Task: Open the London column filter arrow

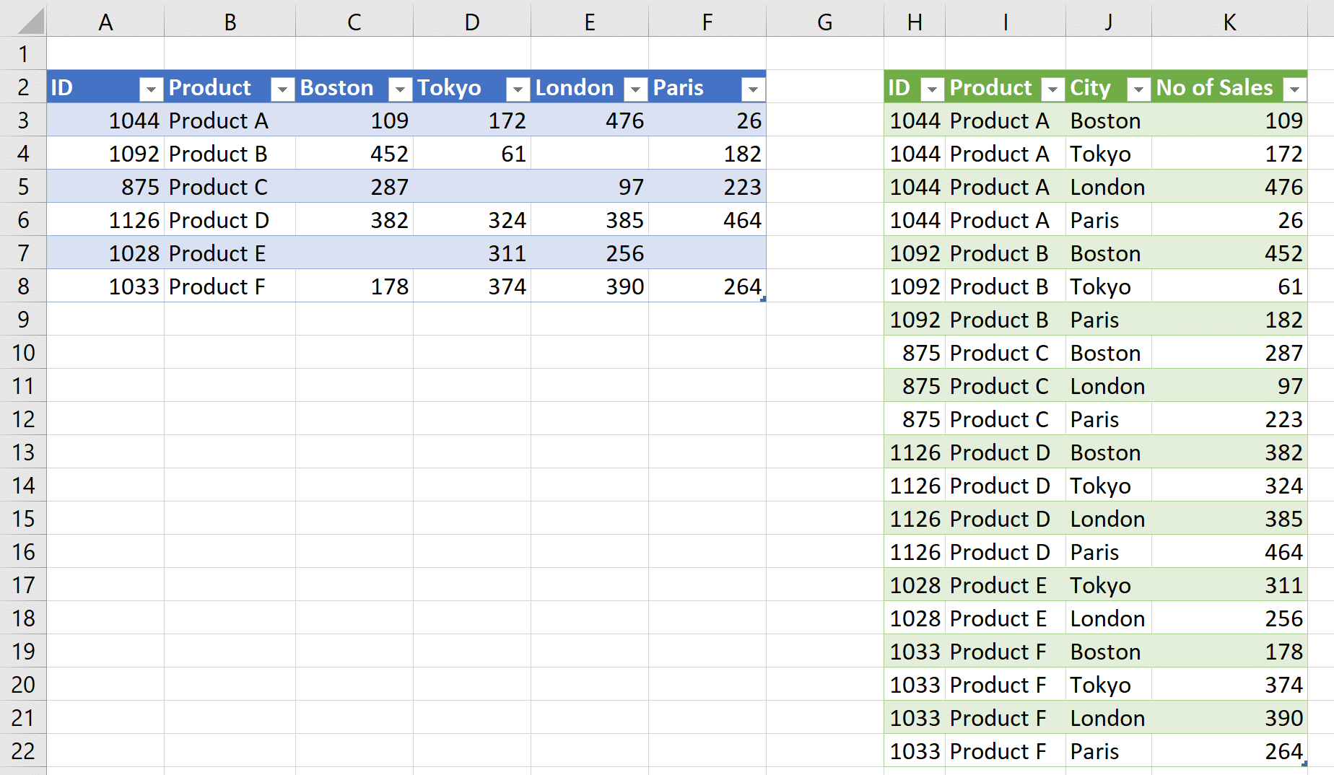Action: click(635, 88)
